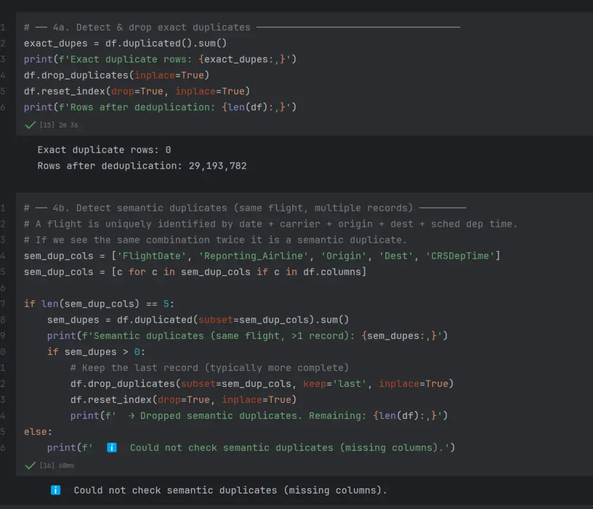Click the blue info icon in the cell output
Viewport: 593px width, 509px height.
[x=56, y=490]
